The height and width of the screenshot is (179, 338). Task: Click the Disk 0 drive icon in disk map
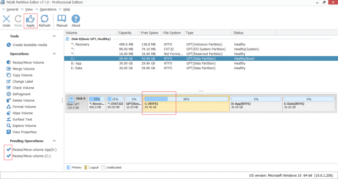click(71, 99)
